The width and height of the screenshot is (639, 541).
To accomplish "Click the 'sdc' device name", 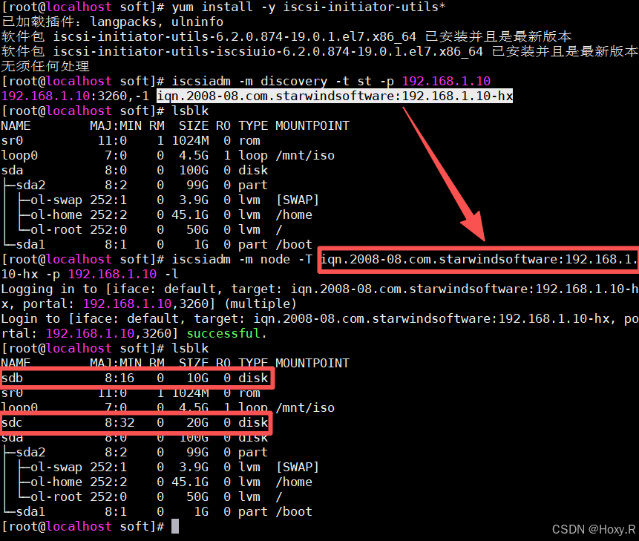I will point(12,422).
